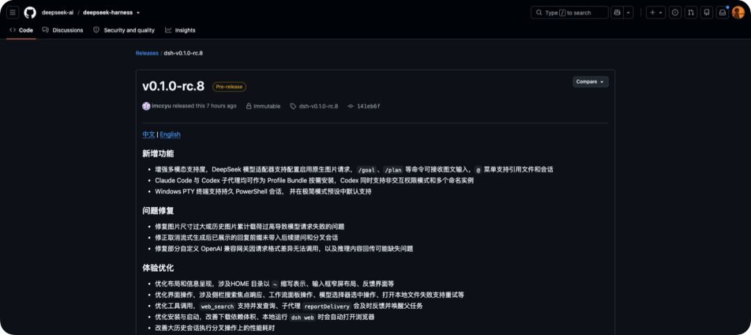Image resolution: width=751 pixels, height=335 pixels.
Task: Switch to the Discussions tab
Action: click(63, 30)
